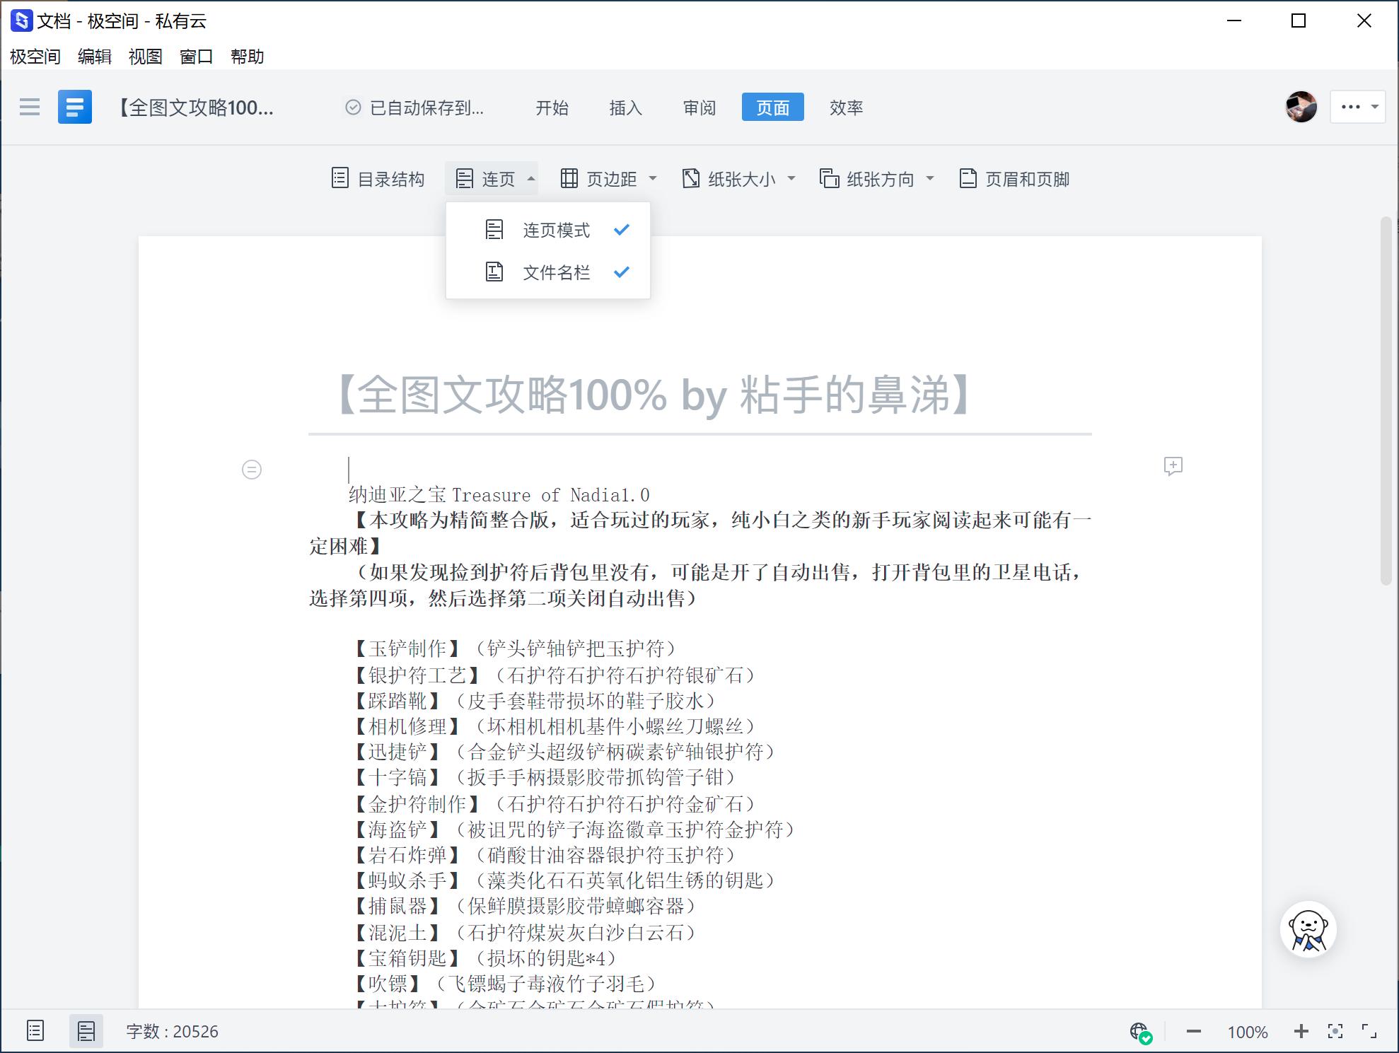The width and height of the screenshot is (1399, 1053).
Task: Open the 目录结构 outline panel
Action: click(x=378, y=178)
